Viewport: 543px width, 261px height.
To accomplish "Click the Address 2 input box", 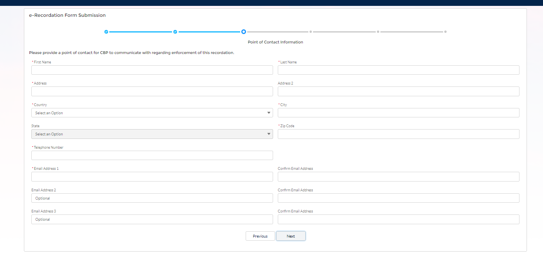I will tap(398, 92).
